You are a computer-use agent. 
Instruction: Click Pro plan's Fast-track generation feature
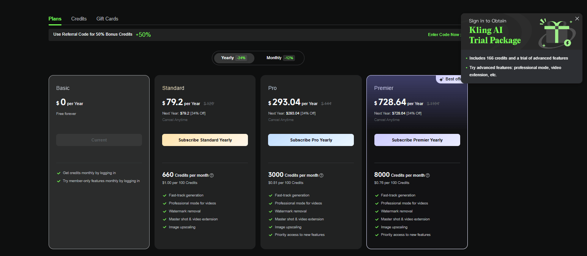pos(292,195)
